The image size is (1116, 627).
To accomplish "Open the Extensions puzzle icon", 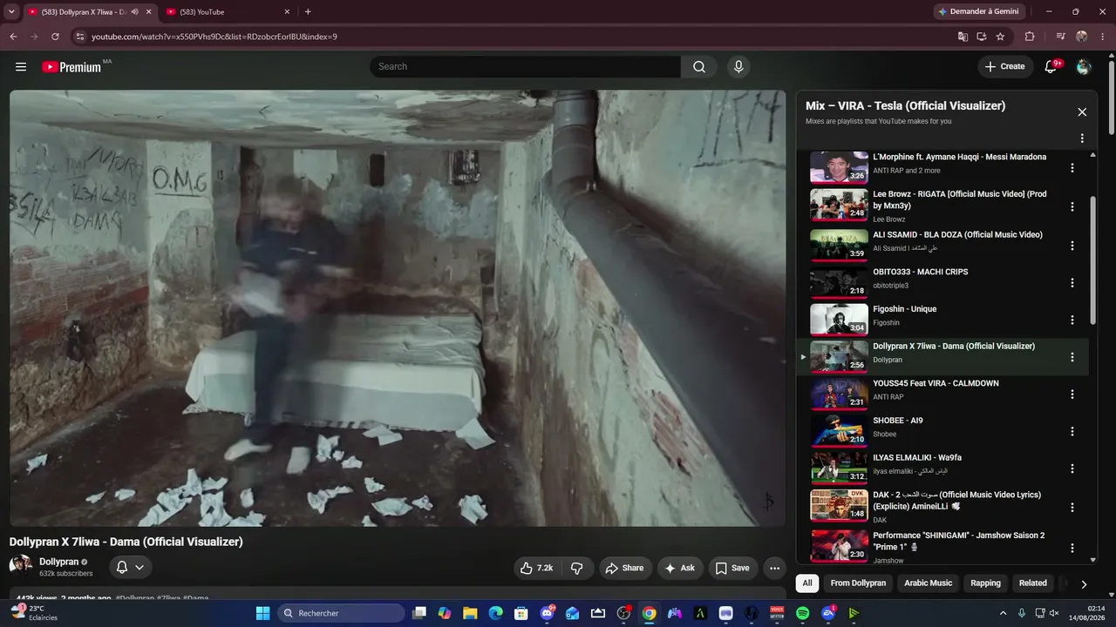I will pyautogui.click(x=1030, y=37).
